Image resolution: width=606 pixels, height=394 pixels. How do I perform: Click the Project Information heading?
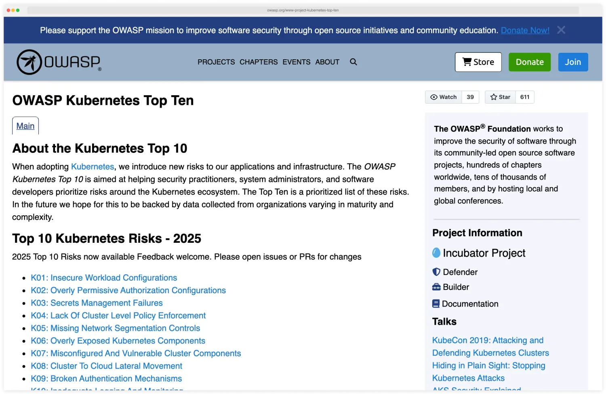point(477,233)
